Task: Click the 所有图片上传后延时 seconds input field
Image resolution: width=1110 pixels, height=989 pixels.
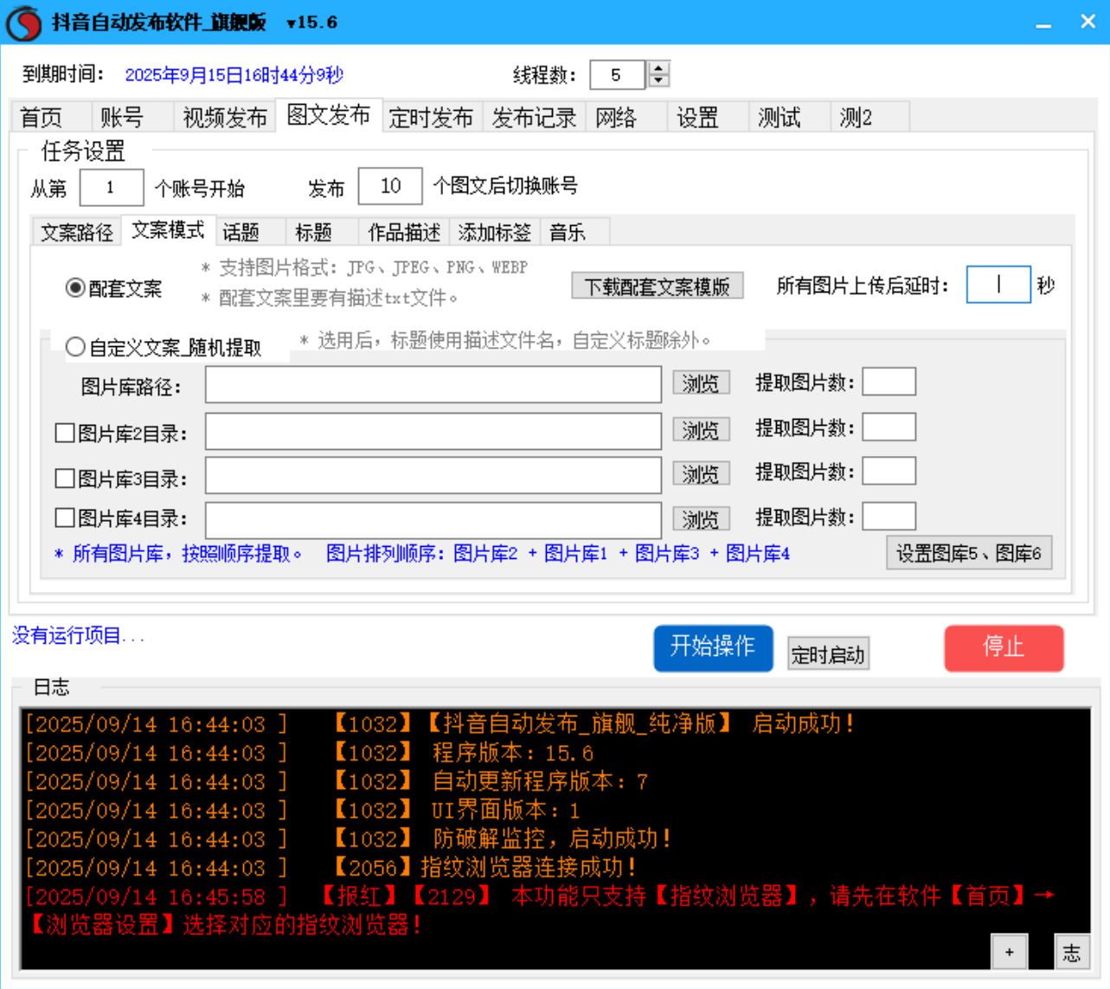Action: click(x=997, y=284)
